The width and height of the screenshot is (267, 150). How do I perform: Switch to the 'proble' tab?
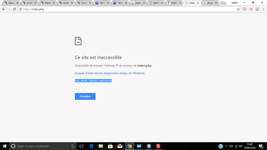coord(30,3)
